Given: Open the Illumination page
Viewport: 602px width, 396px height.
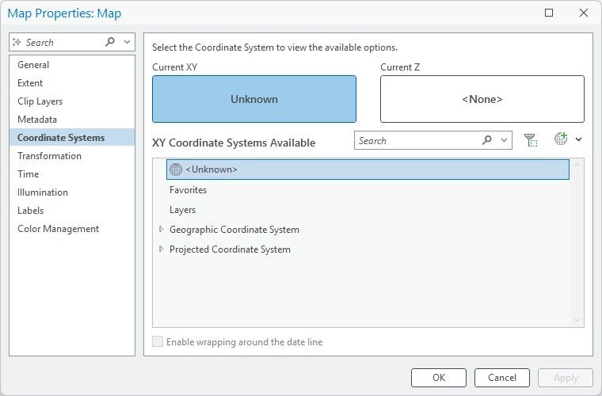Looking at the screenshot, I should [43, 192].
